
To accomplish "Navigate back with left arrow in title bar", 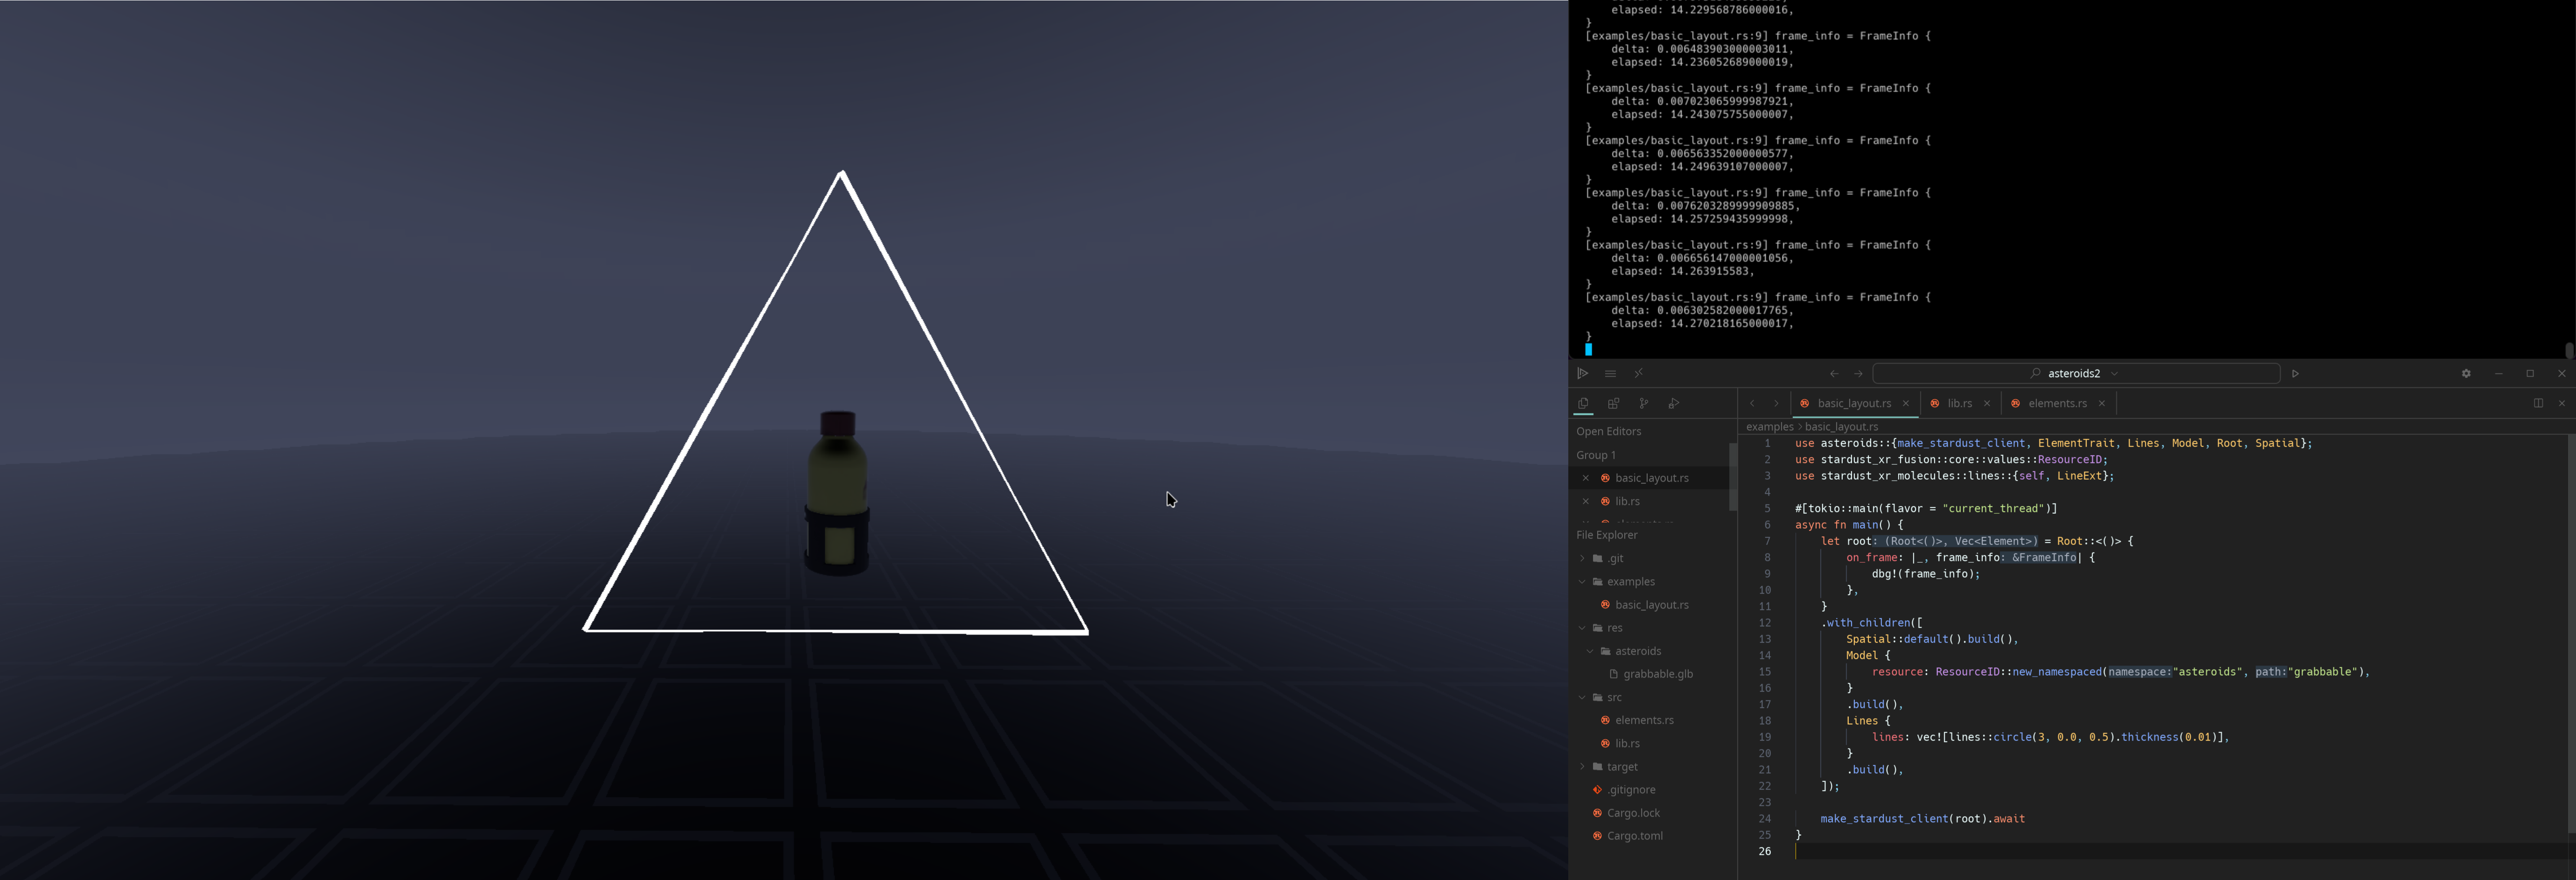I will coord(1834,374).
